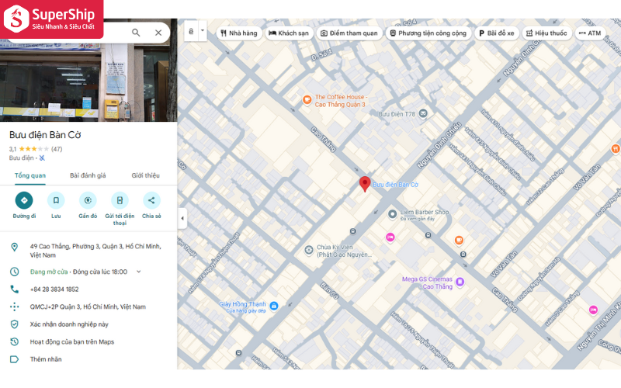Collapse the side panel arrow
This screenshot has width=621, height=388.
(x=182, y=218)
